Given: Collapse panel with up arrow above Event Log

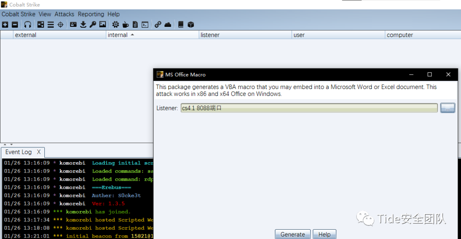Looking at the screenshot, I should click(x=5, y=144).
